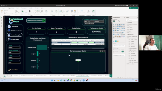Open the Cliente slicer dropdown

[14, 58]
